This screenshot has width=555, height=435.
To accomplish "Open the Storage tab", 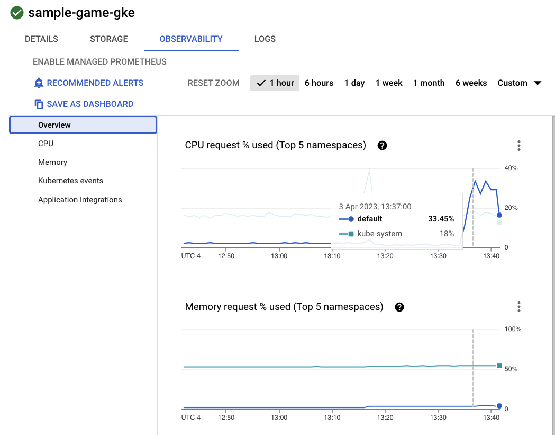I will coord(109,39).
